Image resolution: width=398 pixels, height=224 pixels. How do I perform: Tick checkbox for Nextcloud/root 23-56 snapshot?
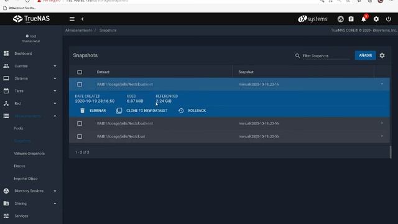80,123
